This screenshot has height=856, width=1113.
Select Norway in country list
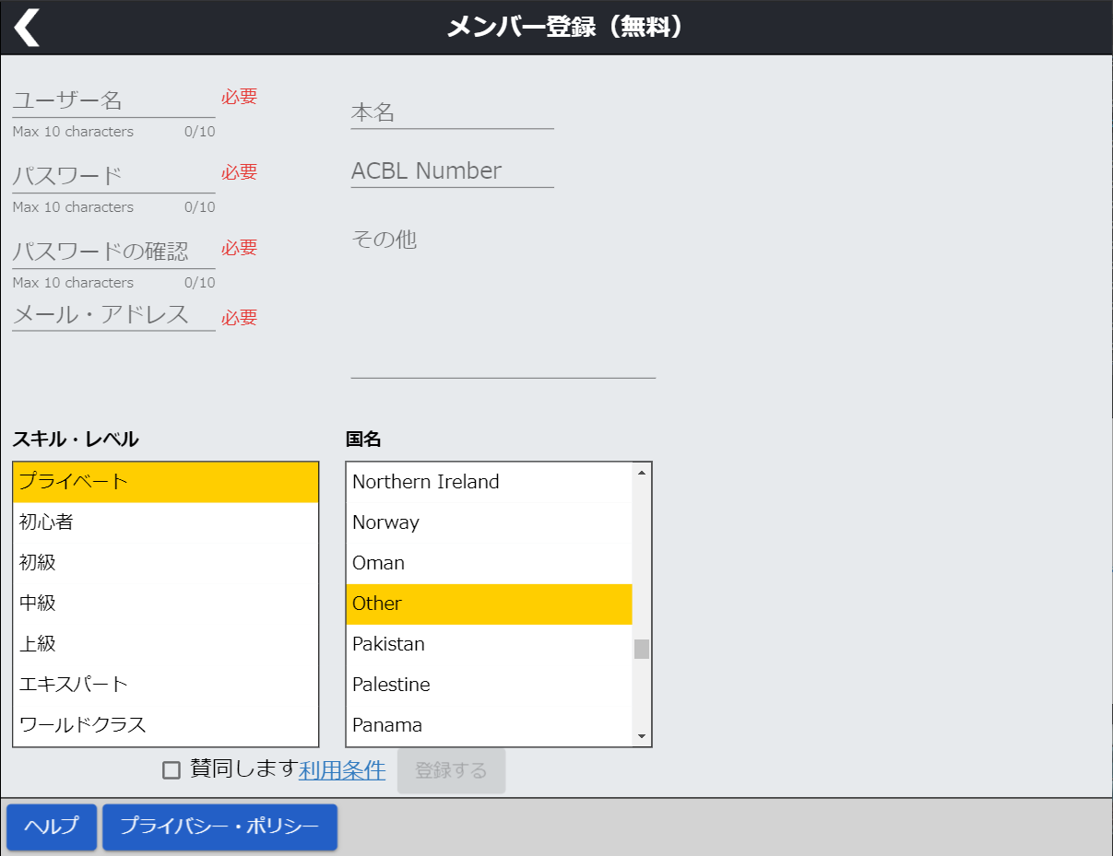pyautogui.click(x=489, y=522)
